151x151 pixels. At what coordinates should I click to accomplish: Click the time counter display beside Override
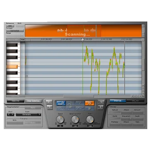135,101
